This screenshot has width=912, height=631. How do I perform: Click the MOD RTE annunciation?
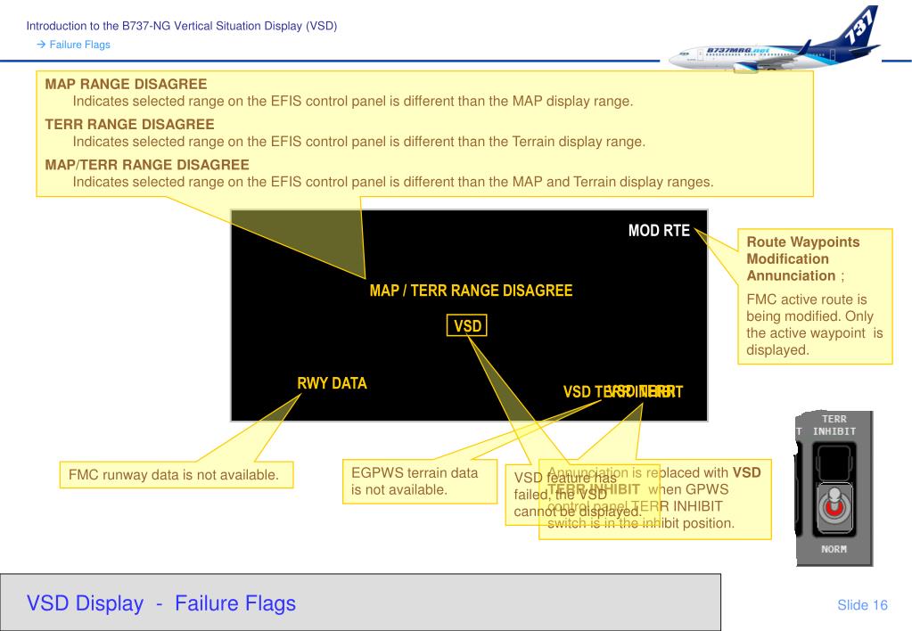tap(659, 231)
